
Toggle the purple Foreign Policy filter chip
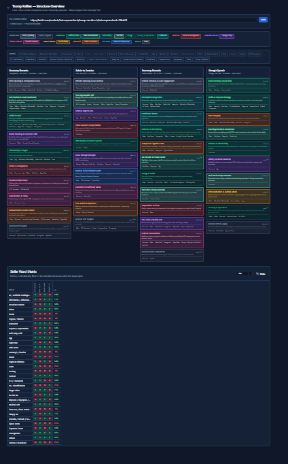227,36
